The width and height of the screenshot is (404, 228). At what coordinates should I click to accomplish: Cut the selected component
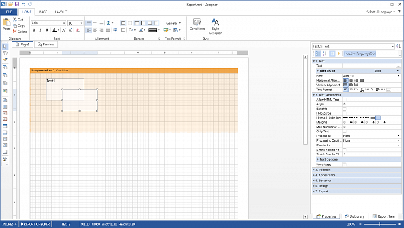point(18,20)
